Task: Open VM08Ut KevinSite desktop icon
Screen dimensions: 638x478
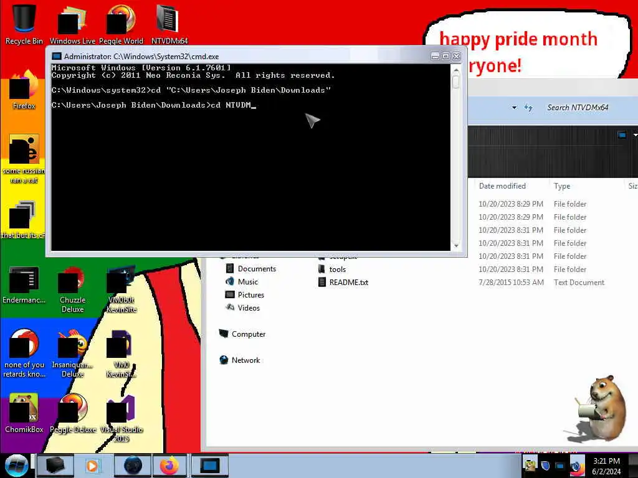Action: point(121,289)
